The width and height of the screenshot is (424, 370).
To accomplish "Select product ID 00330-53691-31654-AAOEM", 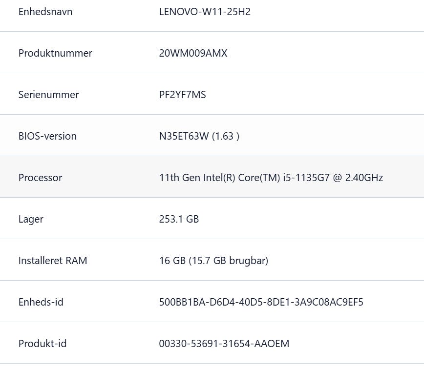I will point(224,344).
